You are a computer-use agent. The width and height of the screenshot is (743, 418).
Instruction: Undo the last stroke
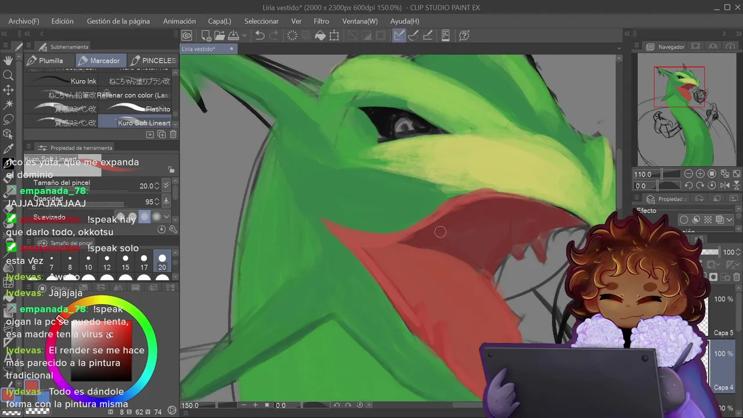pyautogui.click(x=259, y=35)
